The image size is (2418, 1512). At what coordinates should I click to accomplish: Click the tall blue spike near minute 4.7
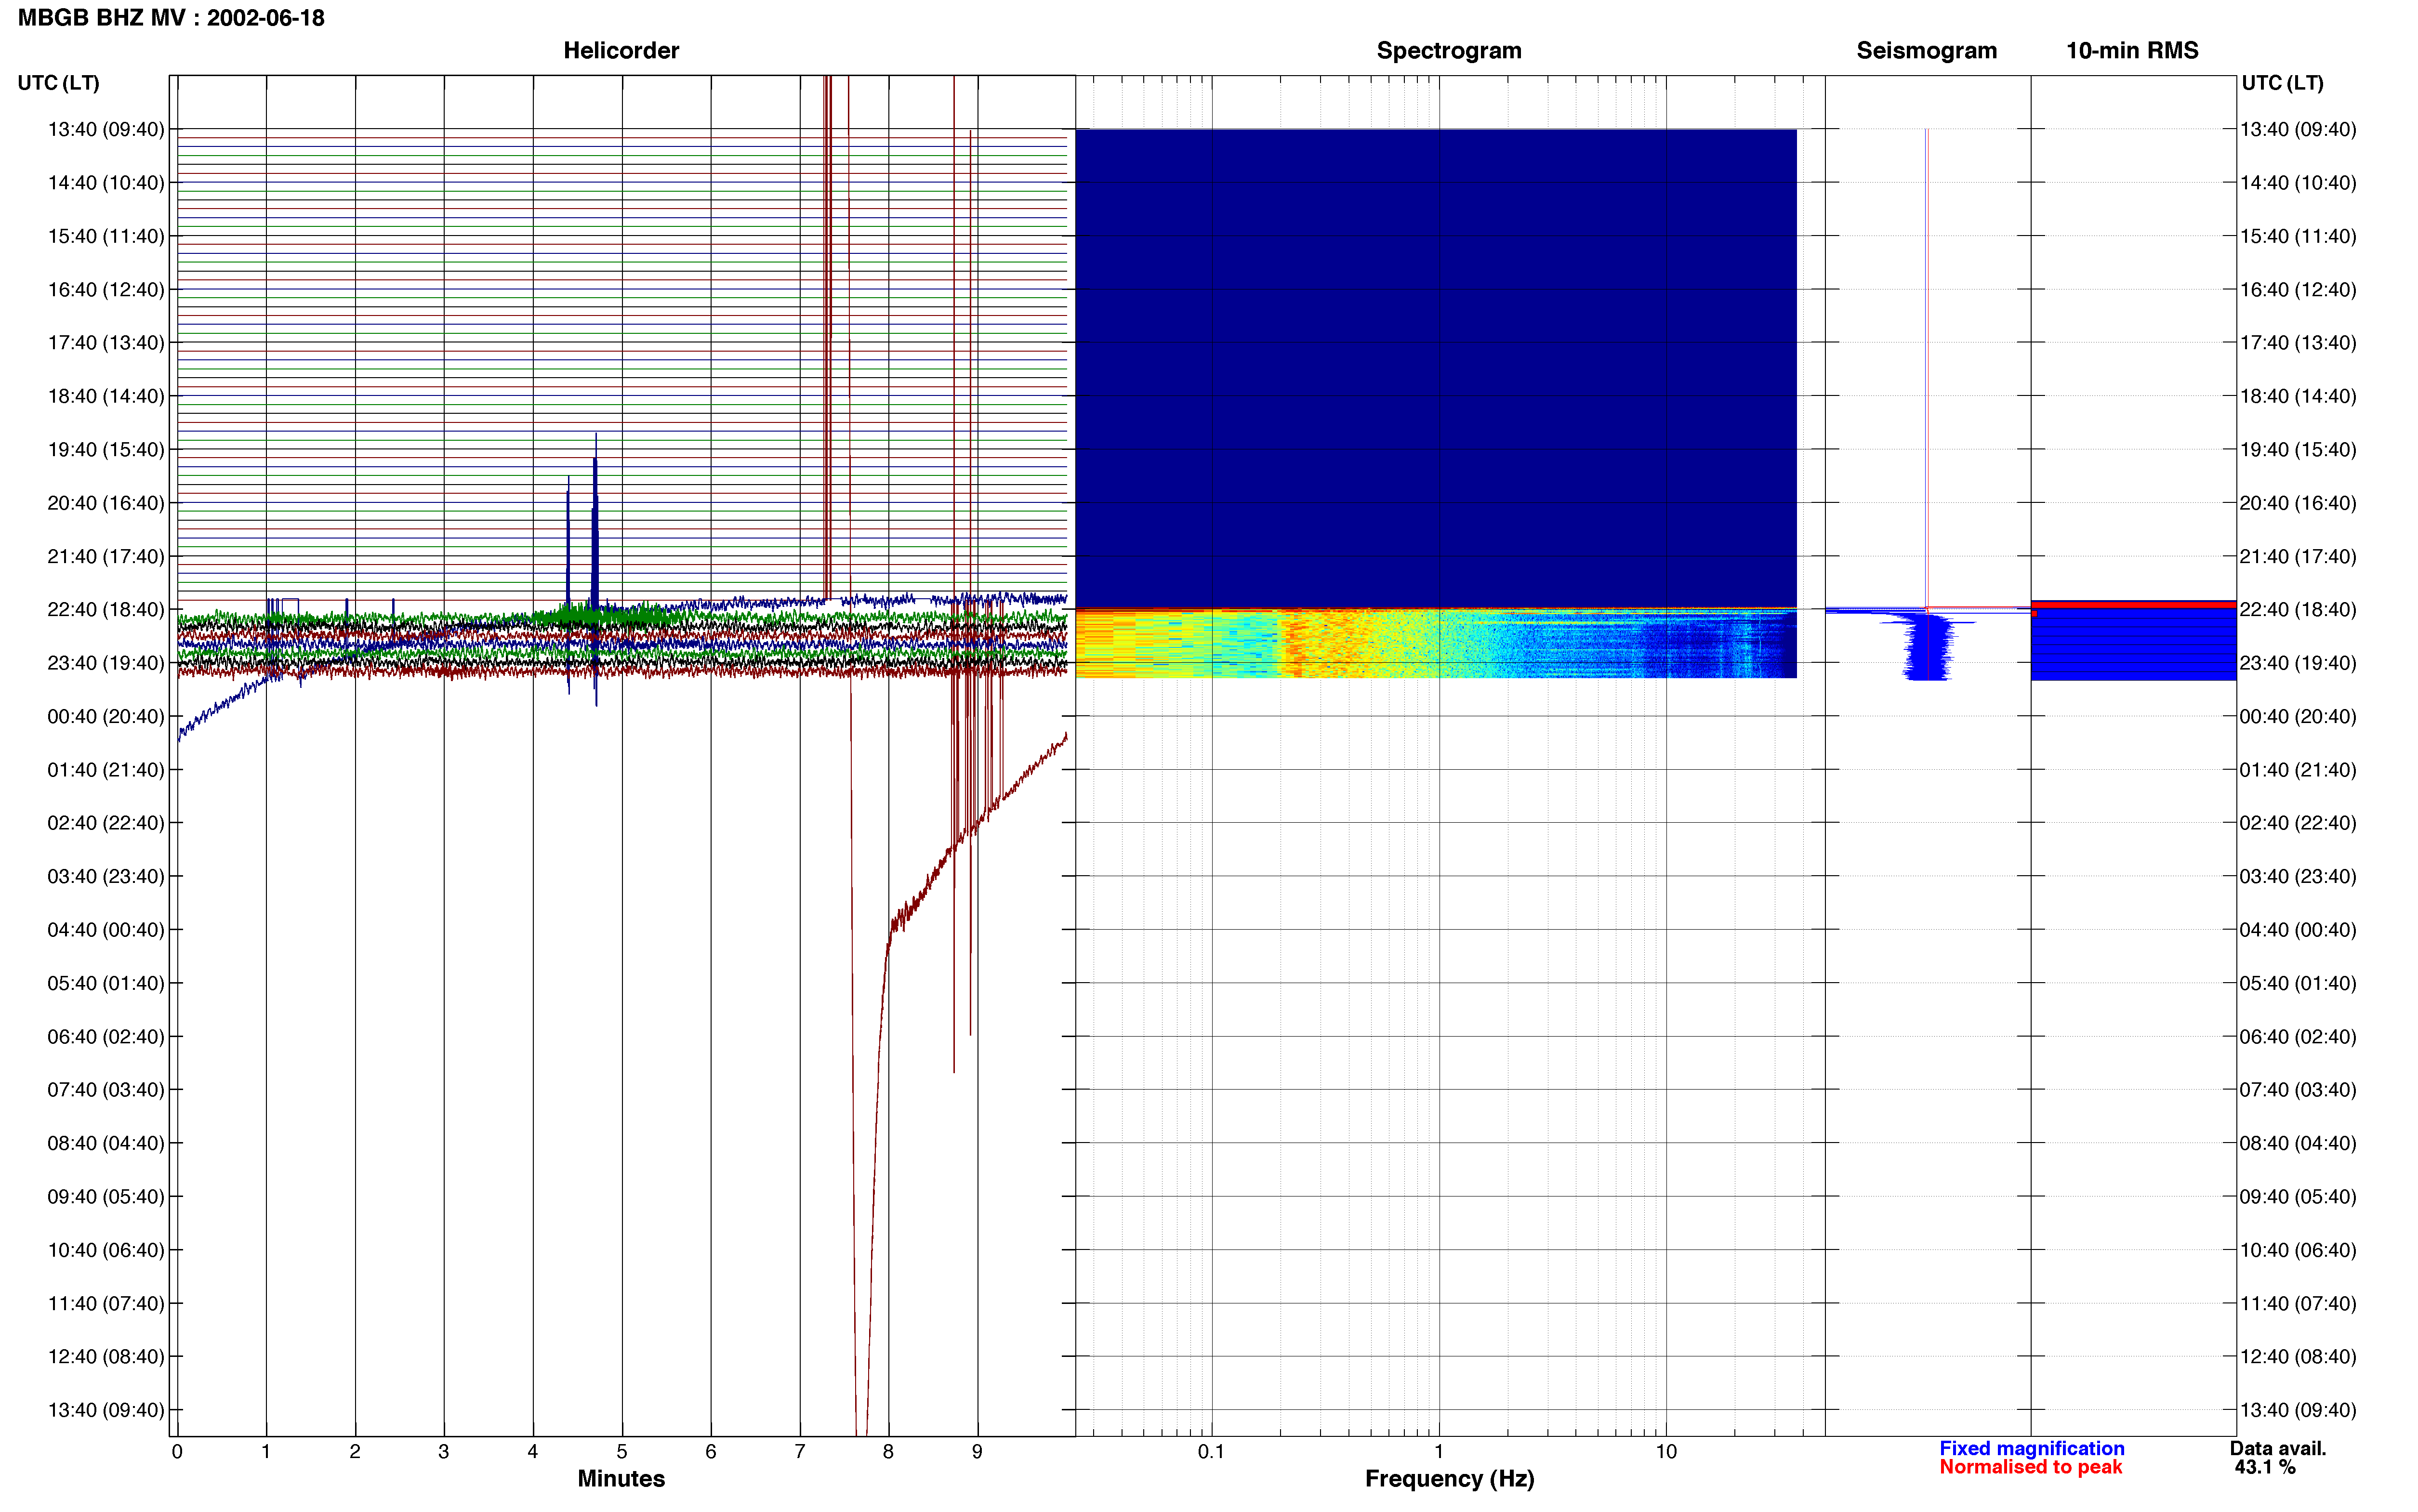click(x=595, y=540)
